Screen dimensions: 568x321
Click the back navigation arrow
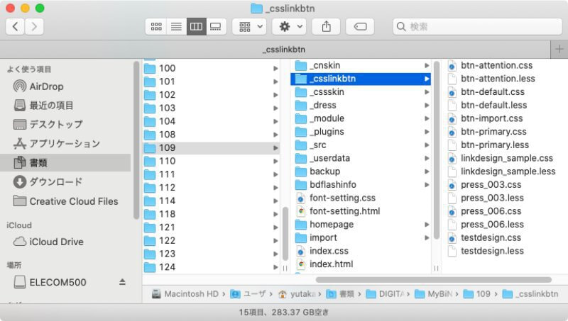(16, 26)
